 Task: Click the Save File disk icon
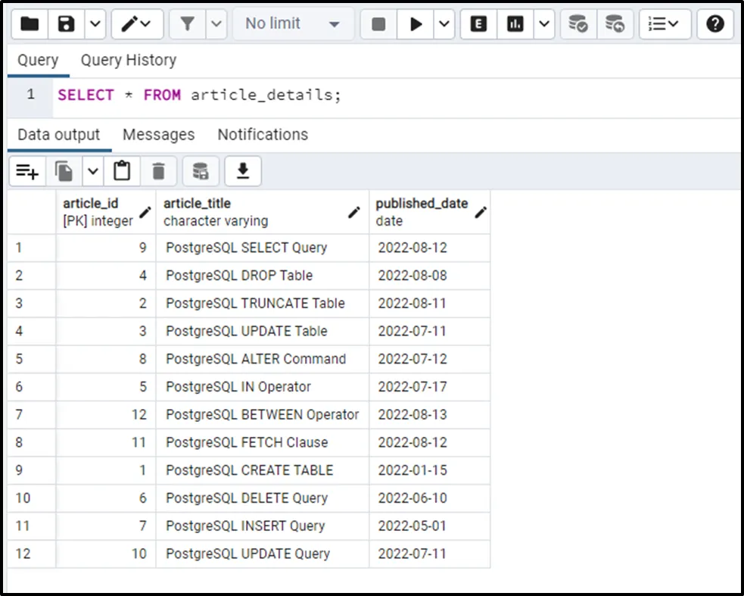click(67, 24)
